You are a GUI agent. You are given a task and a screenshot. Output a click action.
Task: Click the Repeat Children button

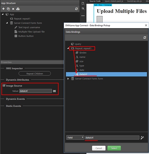pyautogui.click(x=35, y=74)
